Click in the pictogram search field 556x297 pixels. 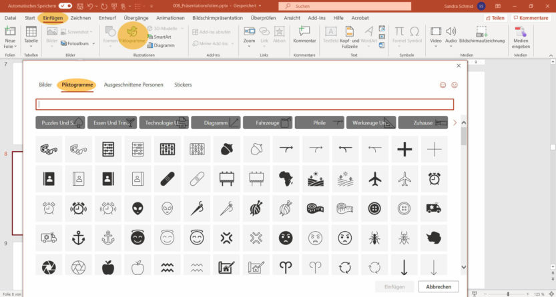[x=245, y=105]
